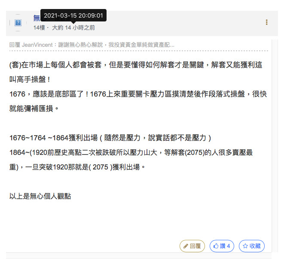Click the 大約 14 小時之前 timestamp
281x260 pixels.
pyautogui.click(x=73, y=28)
